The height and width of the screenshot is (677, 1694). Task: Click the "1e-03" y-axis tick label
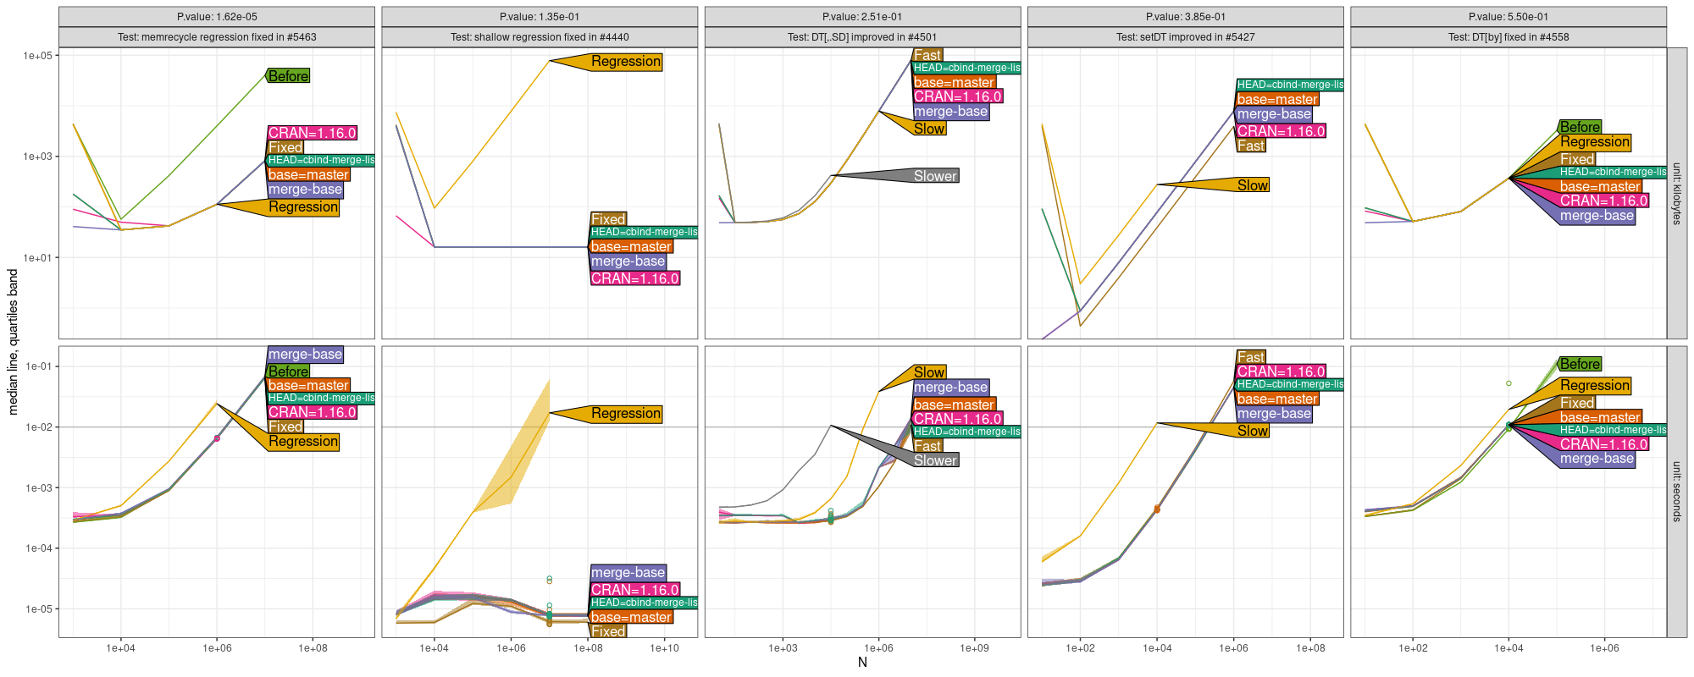point(39,488)
